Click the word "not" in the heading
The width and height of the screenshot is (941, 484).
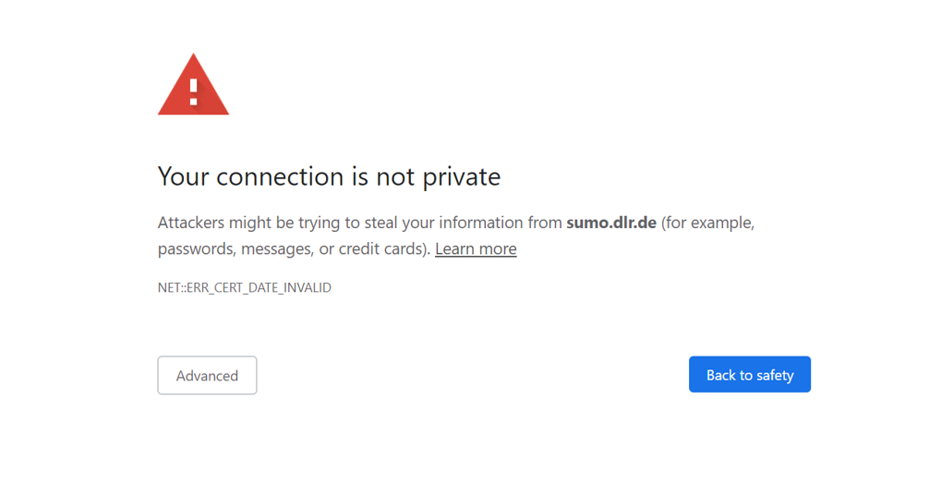395,176
